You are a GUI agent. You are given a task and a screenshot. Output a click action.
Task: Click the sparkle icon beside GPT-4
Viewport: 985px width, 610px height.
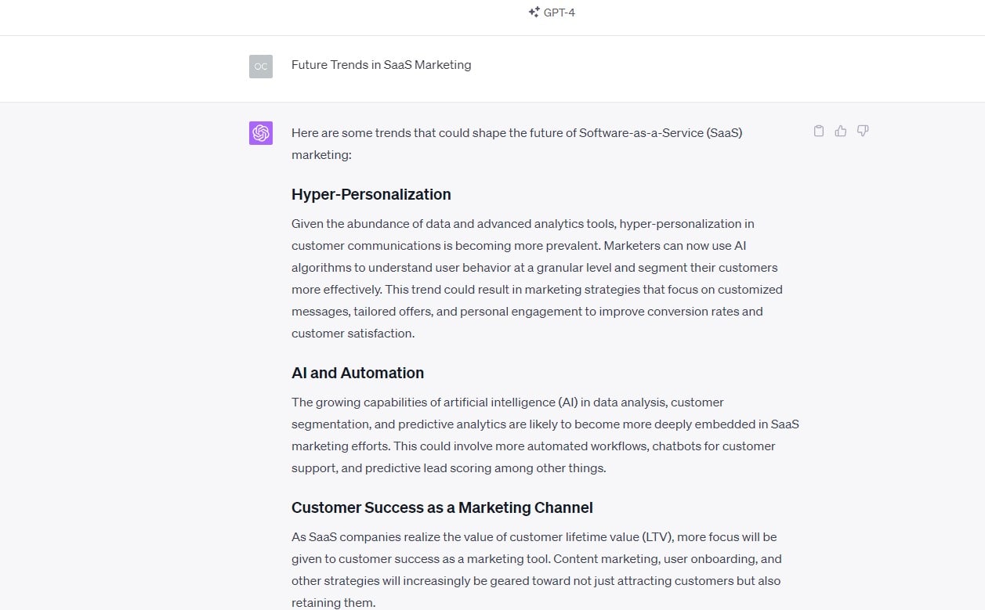click(x=534, y=12)
